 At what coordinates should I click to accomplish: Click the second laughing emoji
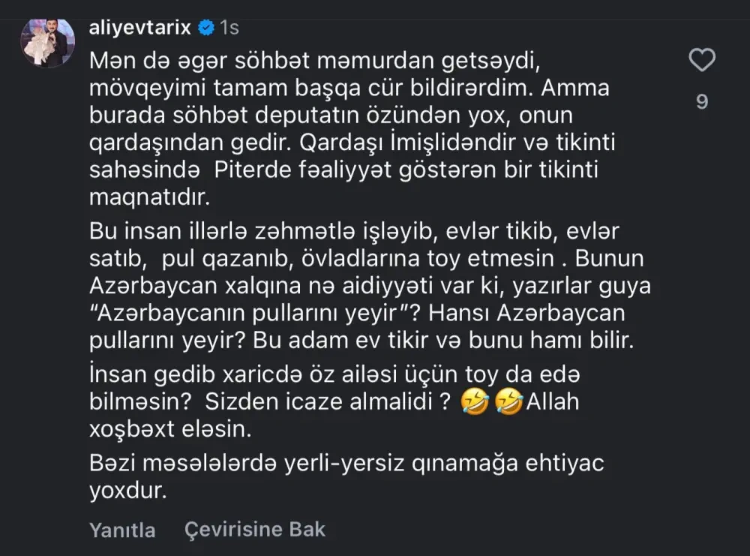coord(510,403)
